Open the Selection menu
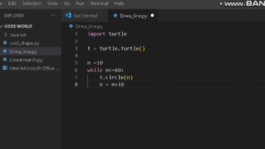 32,3
